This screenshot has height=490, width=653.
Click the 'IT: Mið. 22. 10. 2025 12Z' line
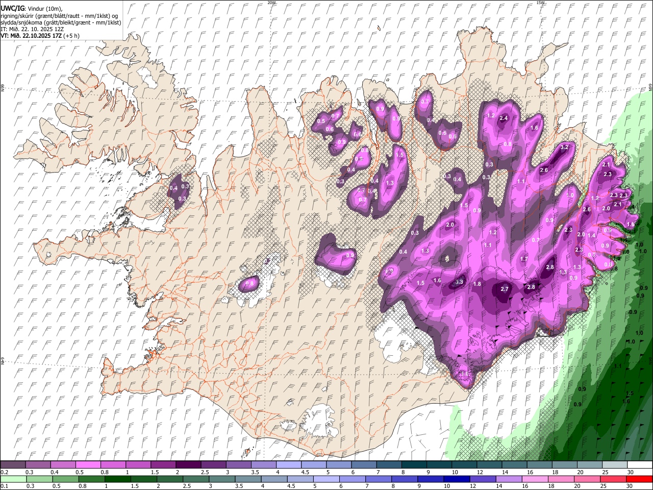32,29
